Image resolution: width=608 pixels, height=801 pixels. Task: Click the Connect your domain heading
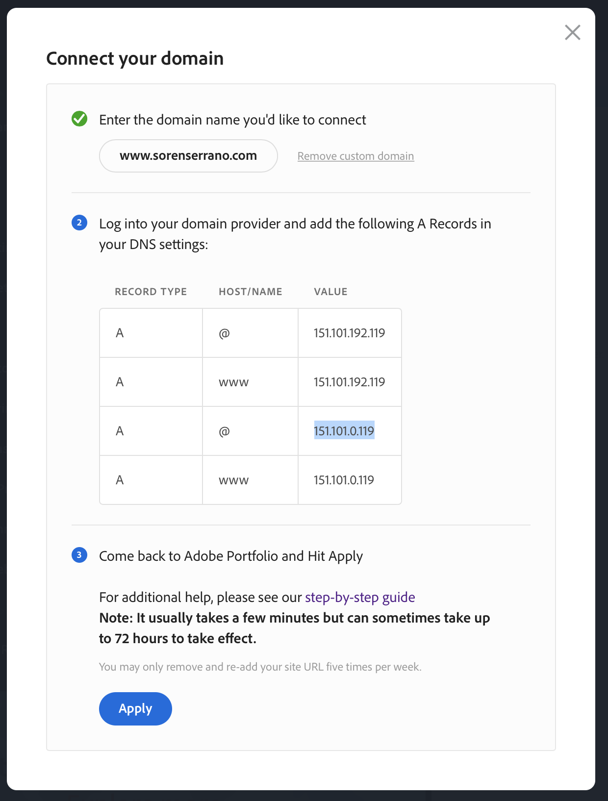pos(135,58)
